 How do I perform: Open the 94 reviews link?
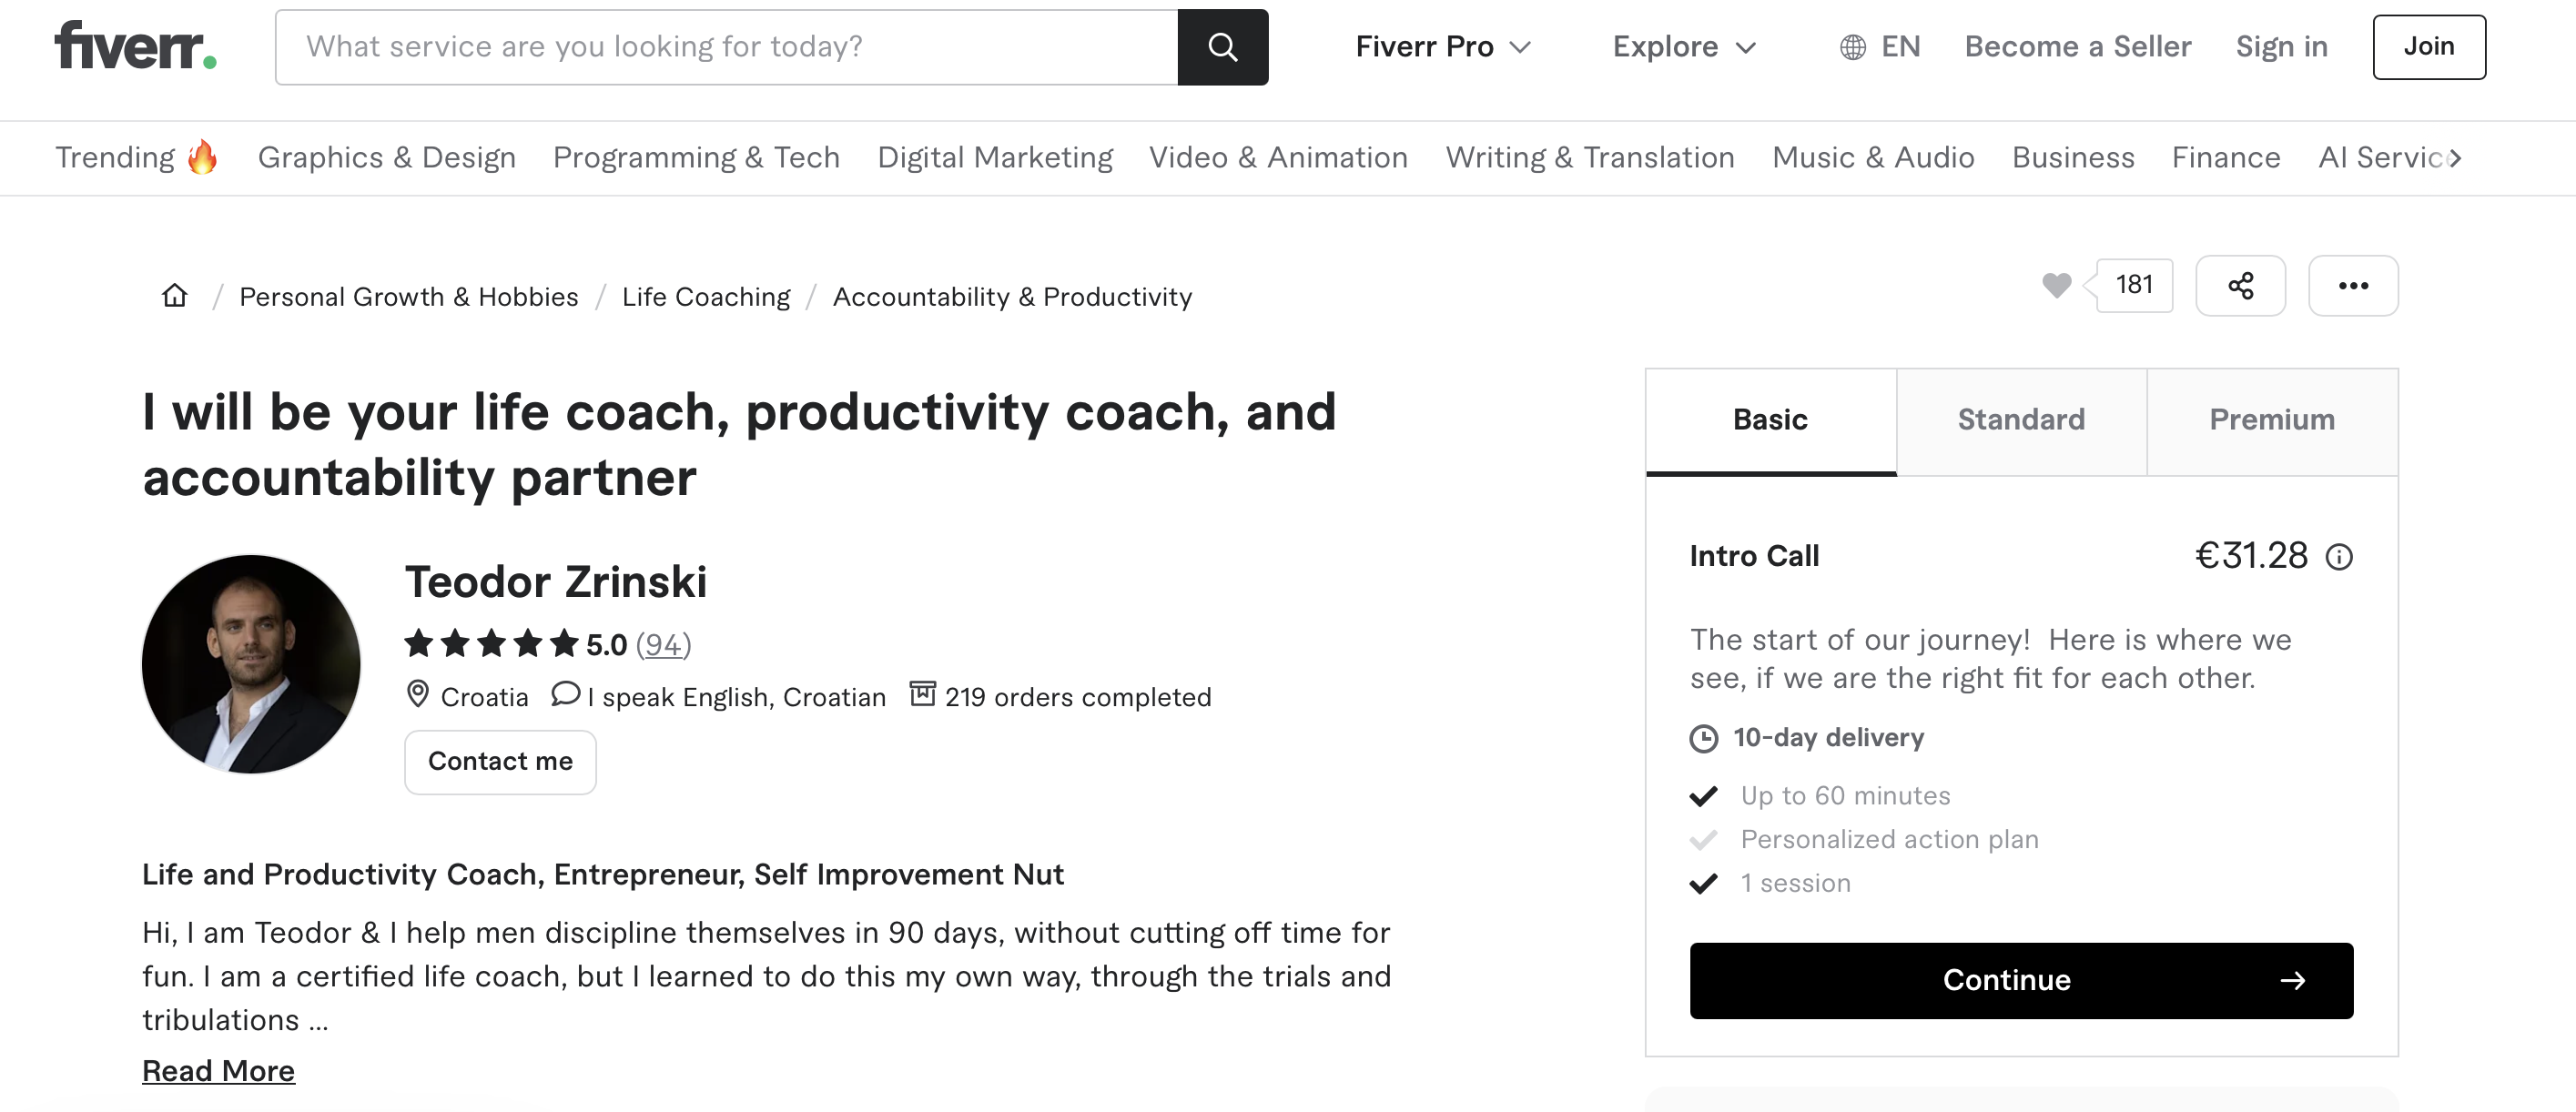663,645
